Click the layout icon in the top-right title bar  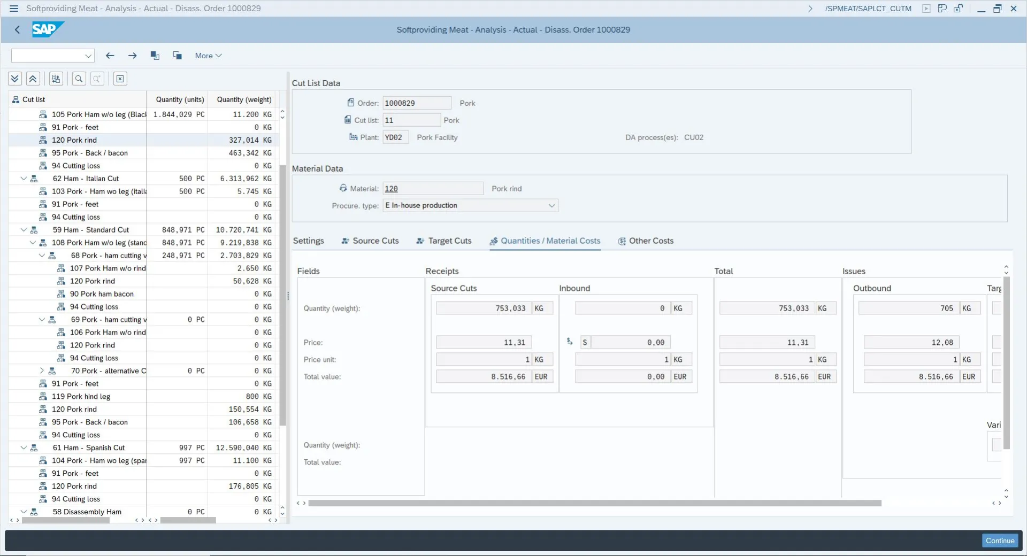point(942,9)
